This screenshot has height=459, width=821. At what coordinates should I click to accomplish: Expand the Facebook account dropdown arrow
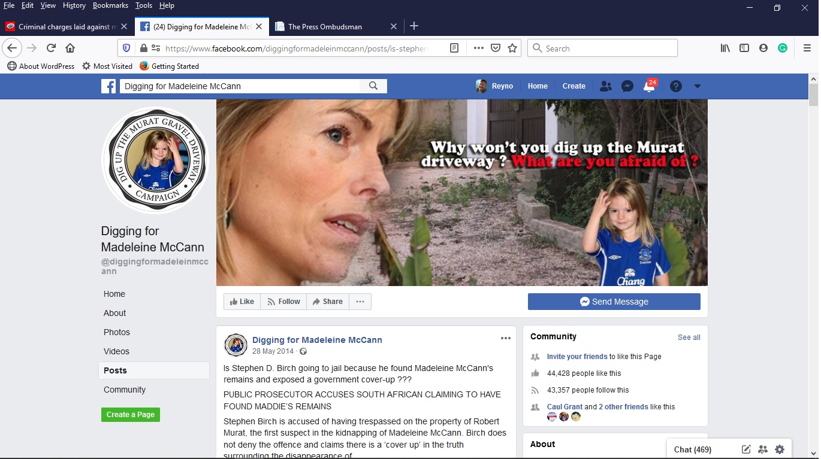pyautogui.click(x=698, y=86)
